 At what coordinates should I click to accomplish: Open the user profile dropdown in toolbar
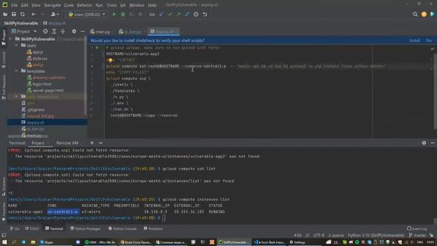click(x=55, y=14)
